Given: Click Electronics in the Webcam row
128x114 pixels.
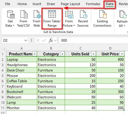Looking at the screenshot, I should click(51, 97).
